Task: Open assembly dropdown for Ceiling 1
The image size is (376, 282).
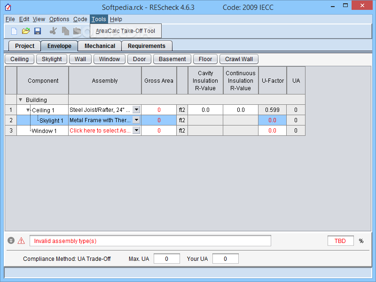Action: 136,110
